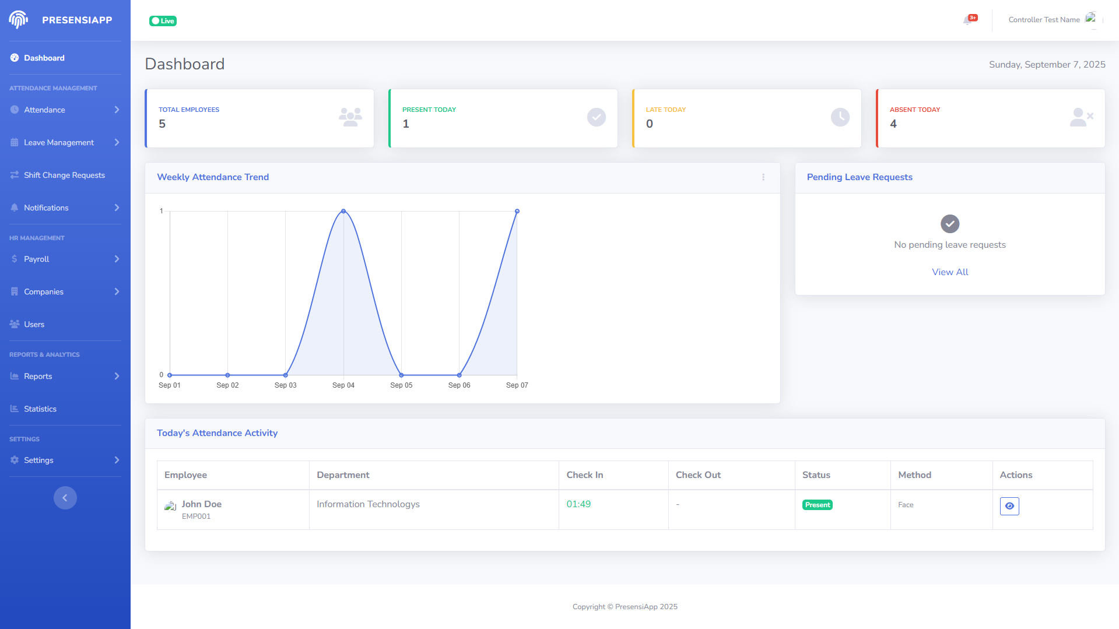The height and width of the screenshot is (629, 1119).
Task: Click the Present status badge
Action: (x=817, y=505)
